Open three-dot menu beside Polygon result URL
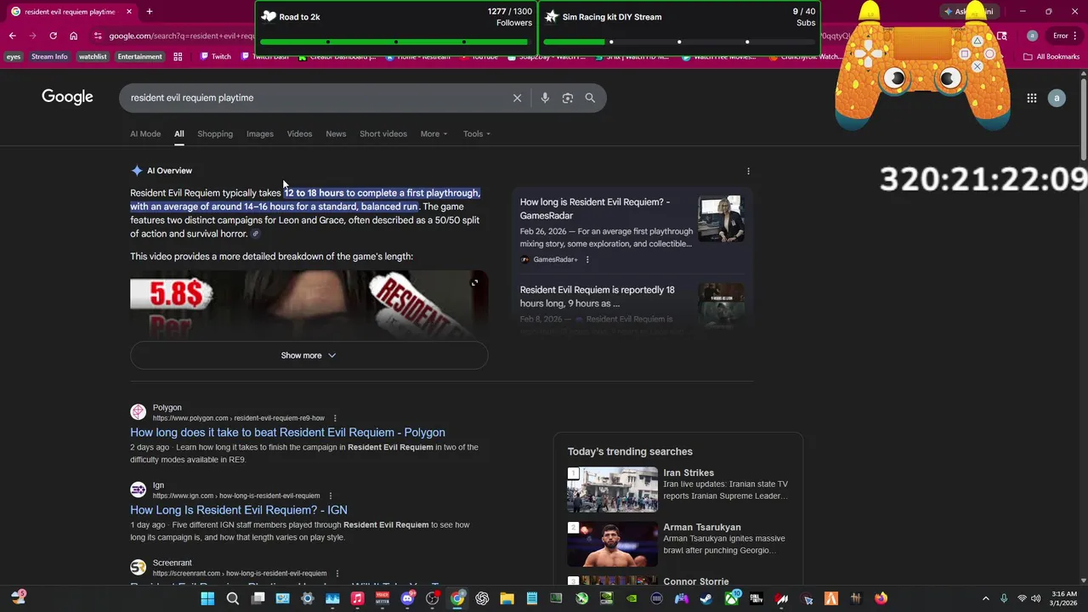This screenshot has height=612, width=1088. [x=335, y=418]
